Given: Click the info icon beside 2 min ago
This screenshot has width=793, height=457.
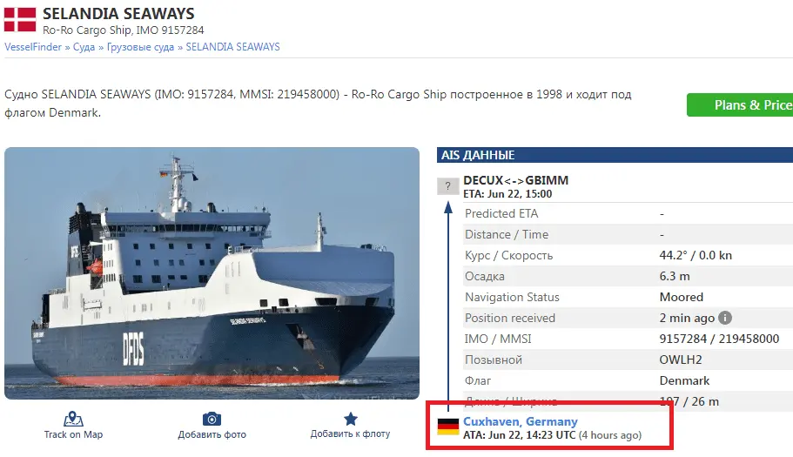Looking at the screenshot, I should pos(725,318).
